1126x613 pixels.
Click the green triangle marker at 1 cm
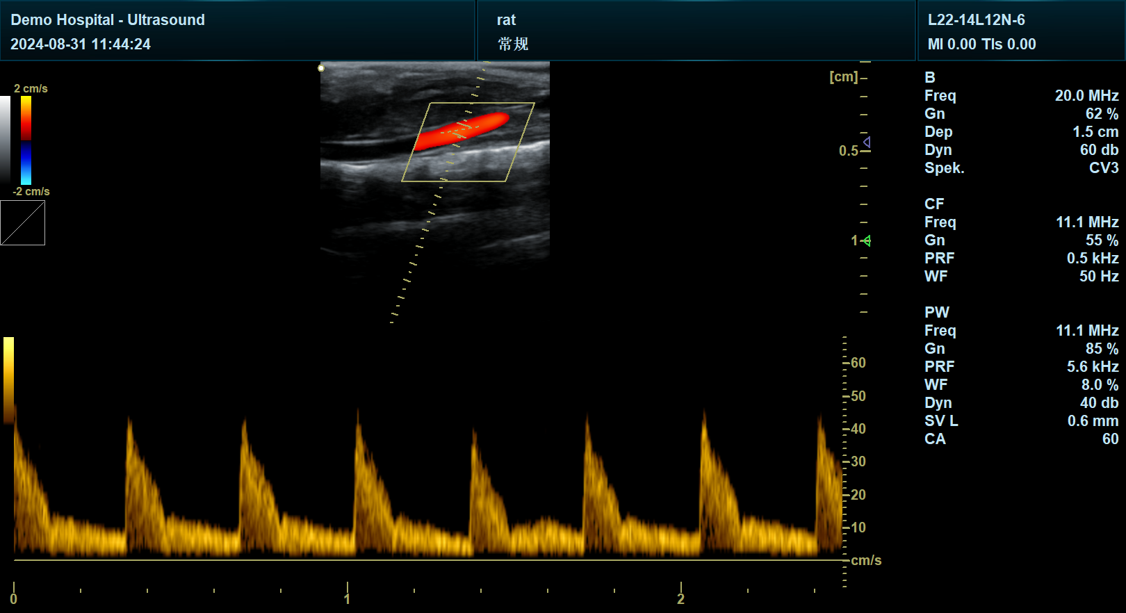click(867, 240)
